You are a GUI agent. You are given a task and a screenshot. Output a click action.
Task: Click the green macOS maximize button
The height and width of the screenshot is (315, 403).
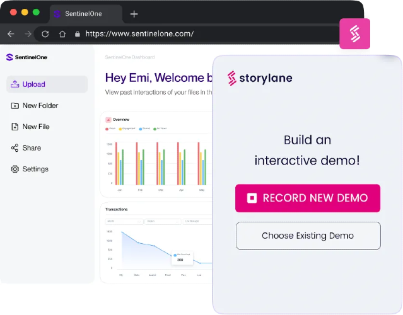pyautogui.click(x=36, y=12)
